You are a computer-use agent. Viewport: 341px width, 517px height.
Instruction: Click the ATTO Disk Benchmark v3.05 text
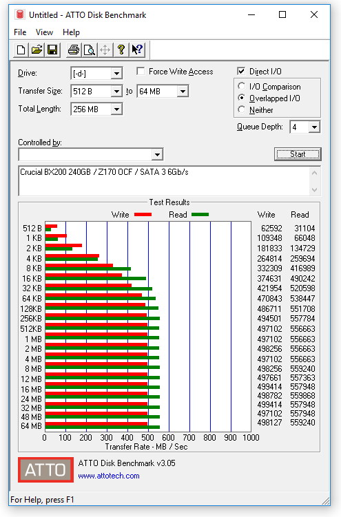pos(127,463)
